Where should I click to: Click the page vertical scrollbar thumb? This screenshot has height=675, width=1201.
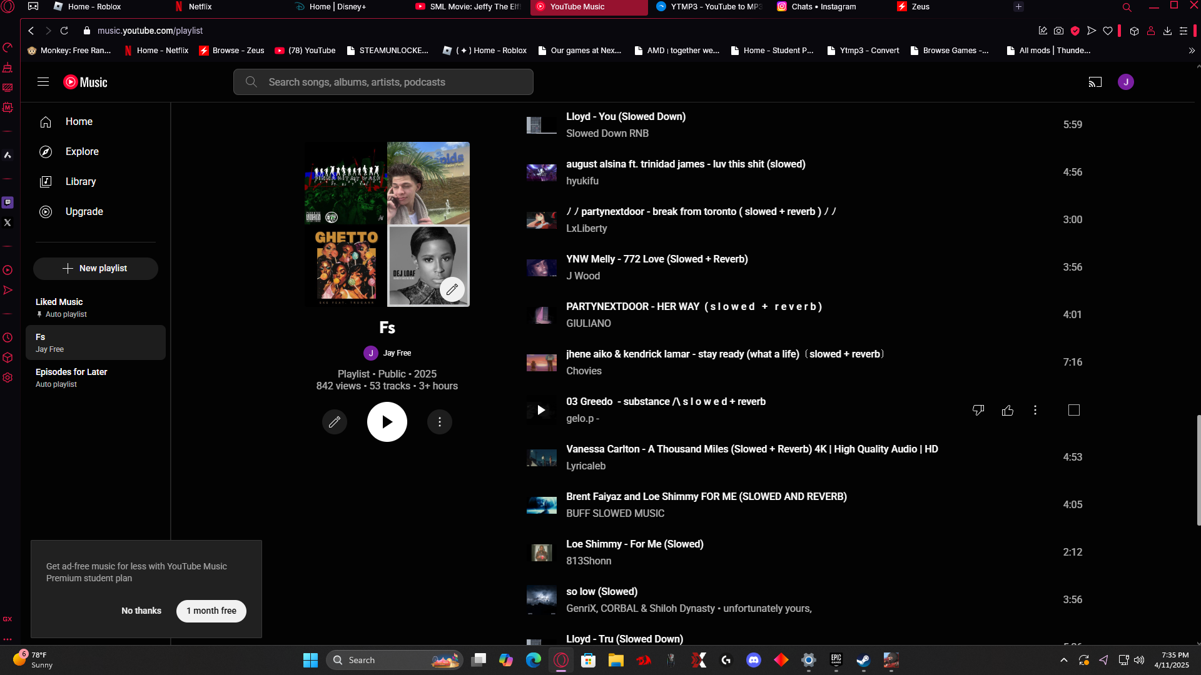pyautogui.click(x=1198, y=470)
